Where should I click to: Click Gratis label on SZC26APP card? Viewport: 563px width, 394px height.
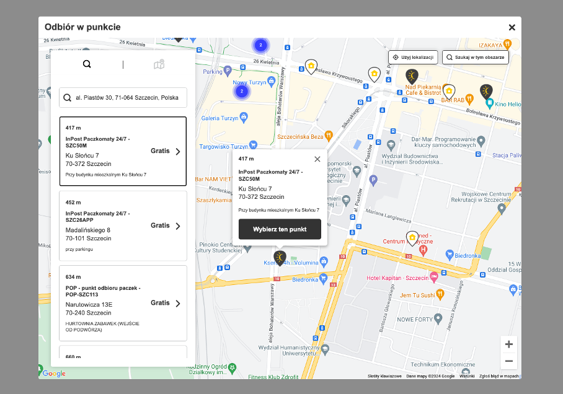tap(160, 225)
